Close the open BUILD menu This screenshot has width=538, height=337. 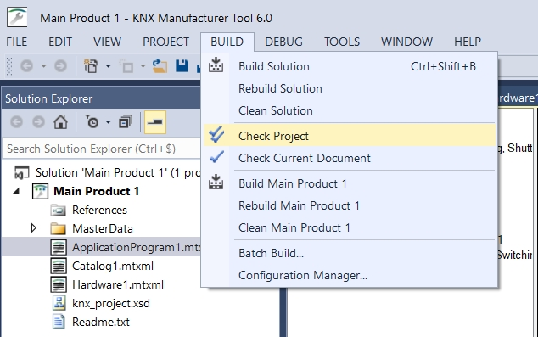pos(227,42)
